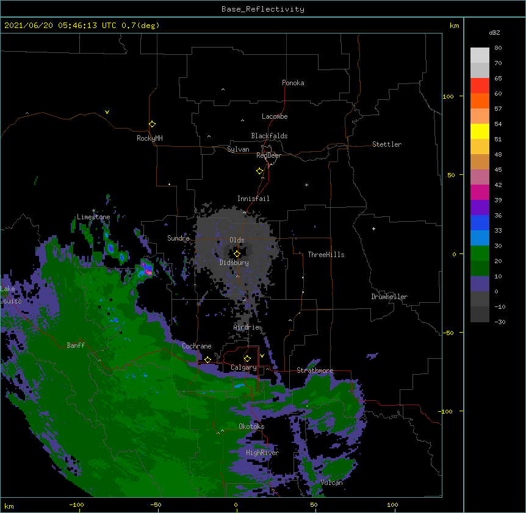Screen dimensions: 526x513
Task: Select the Lacombe city label
Action: coord(275,116)
